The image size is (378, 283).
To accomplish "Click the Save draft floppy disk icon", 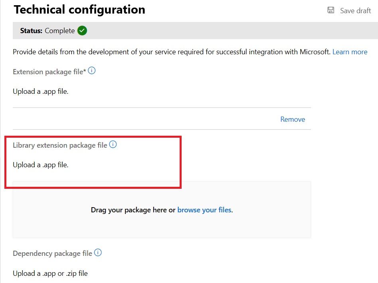I will coord(331,10).
